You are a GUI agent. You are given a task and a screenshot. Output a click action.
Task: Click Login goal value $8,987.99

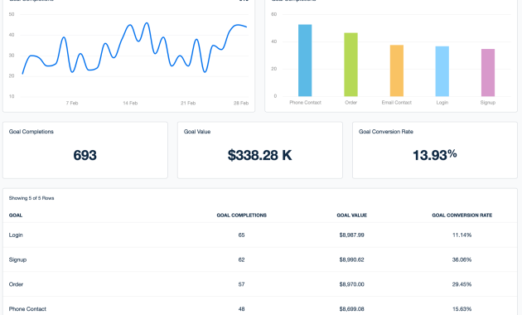[352, 235]
